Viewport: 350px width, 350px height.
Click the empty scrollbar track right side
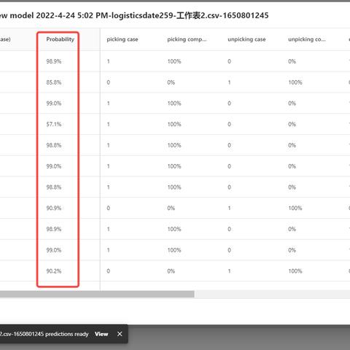click(x=272, y=294)
